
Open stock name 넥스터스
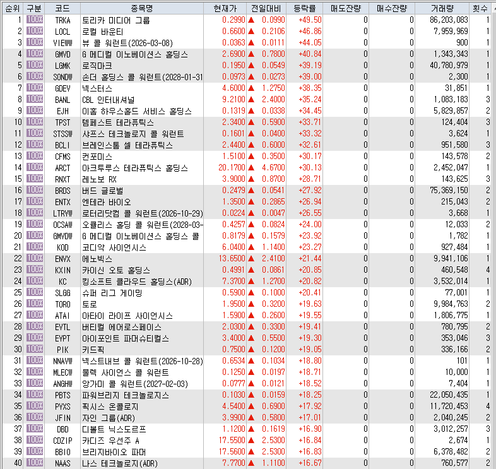point(97,88)
